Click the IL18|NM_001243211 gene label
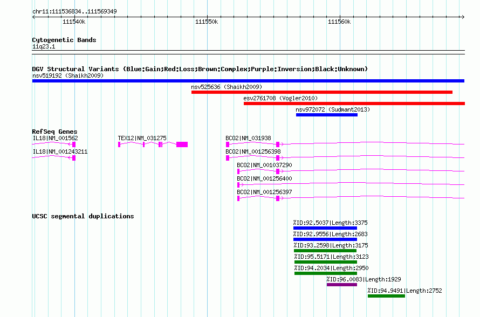 pos(60,152)
